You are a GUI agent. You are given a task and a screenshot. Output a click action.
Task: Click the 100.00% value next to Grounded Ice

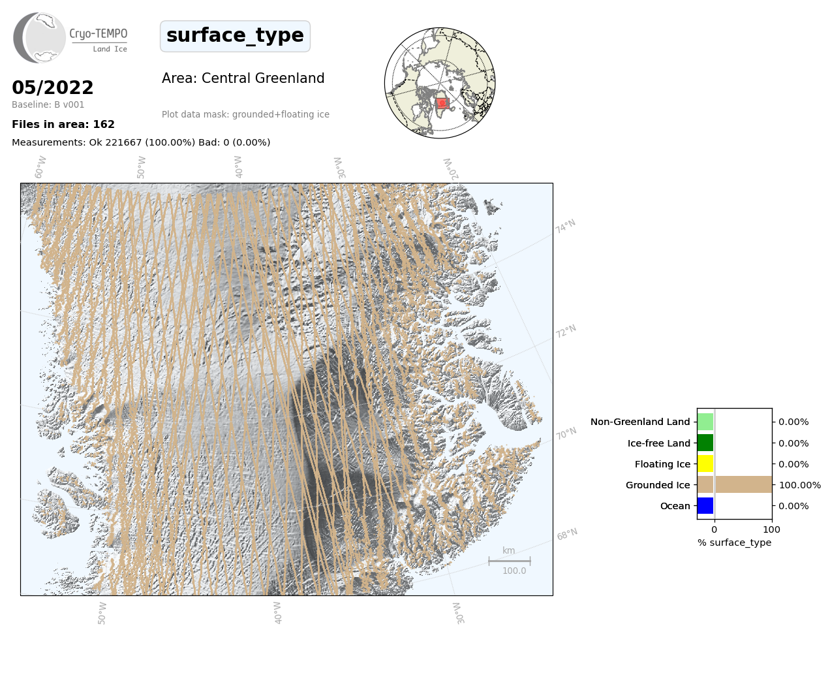click(799, 485)
